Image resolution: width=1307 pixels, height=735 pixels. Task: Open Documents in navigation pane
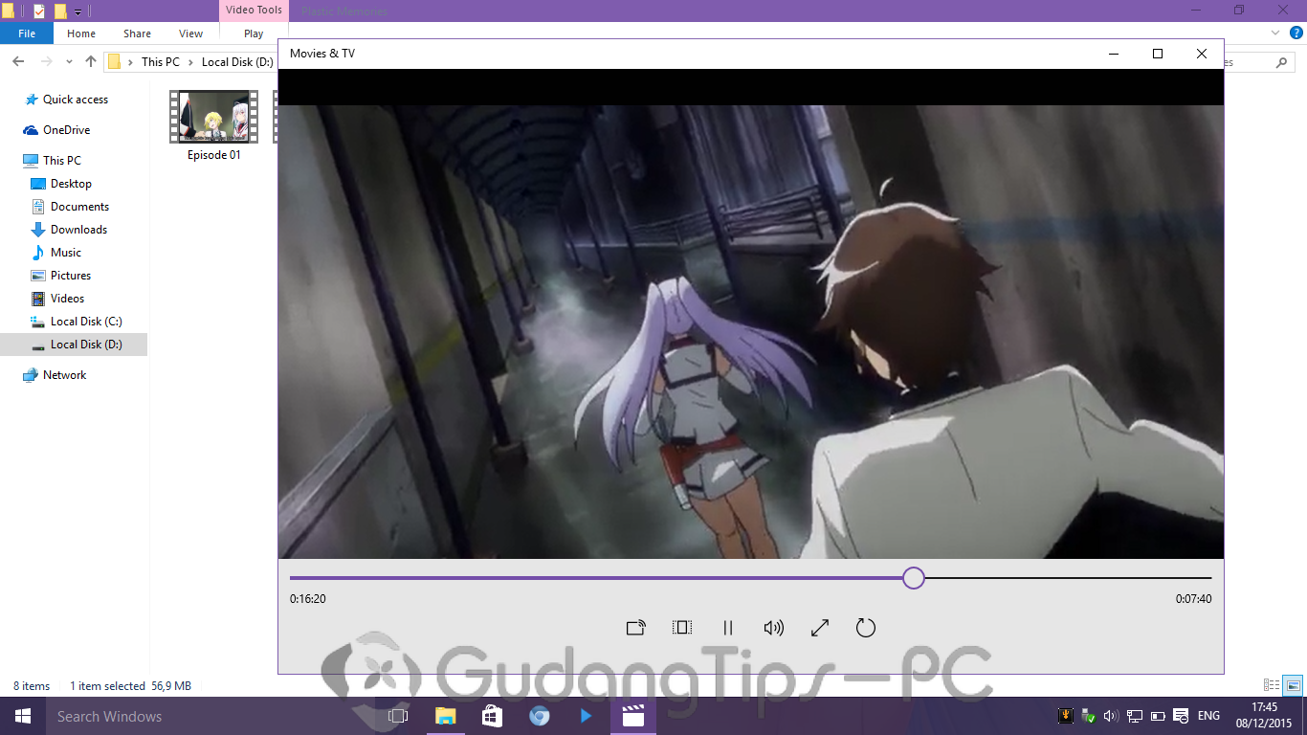79,207
